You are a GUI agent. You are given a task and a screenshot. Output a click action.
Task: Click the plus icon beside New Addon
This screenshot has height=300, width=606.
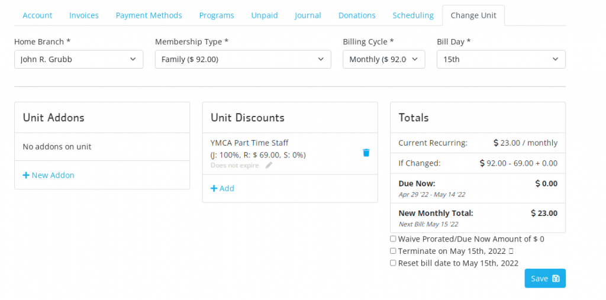click(x=26, y=175)
